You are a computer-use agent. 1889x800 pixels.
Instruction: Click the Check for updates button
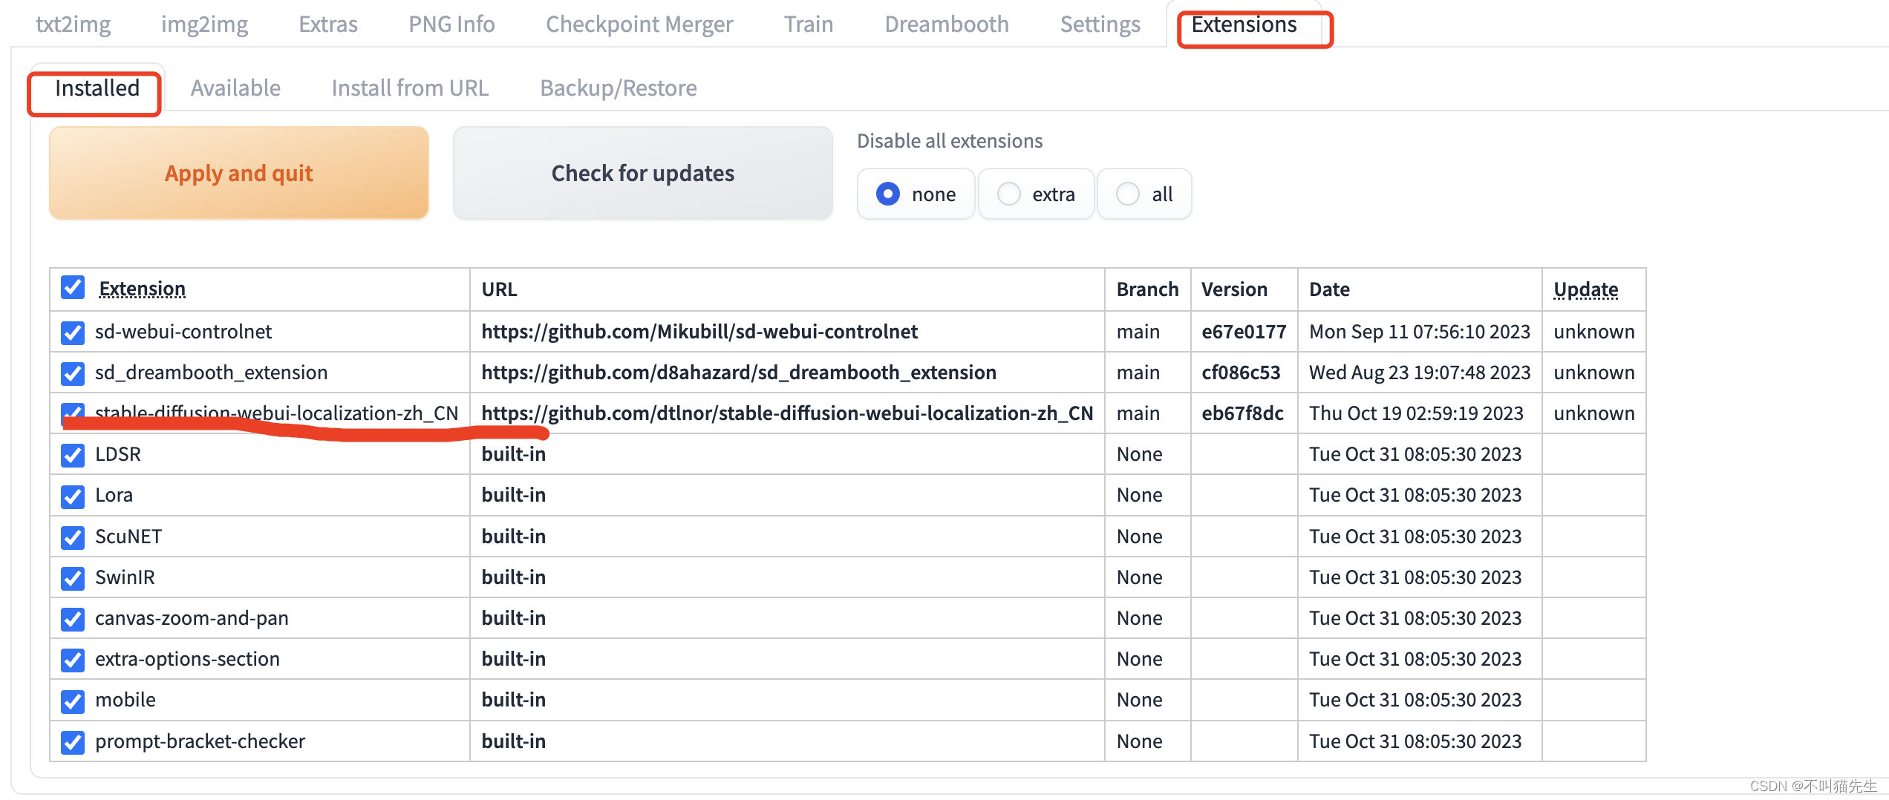(x=643, y=173)
